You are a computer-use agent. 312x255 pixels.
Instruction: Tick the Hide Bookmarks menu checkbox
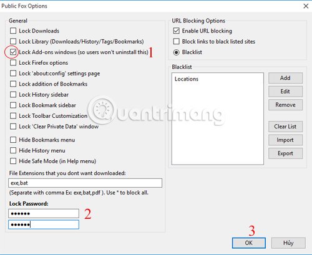coord(13,140)
